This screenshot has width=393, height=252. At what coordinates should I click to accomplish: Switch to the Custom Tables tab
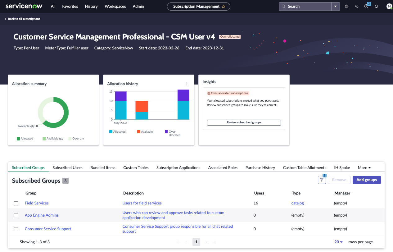coord(136,167)
